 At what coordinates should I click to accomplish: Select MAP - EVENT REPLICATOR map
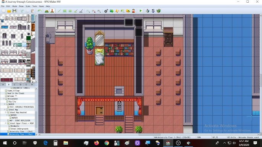(x=20, y=120)
